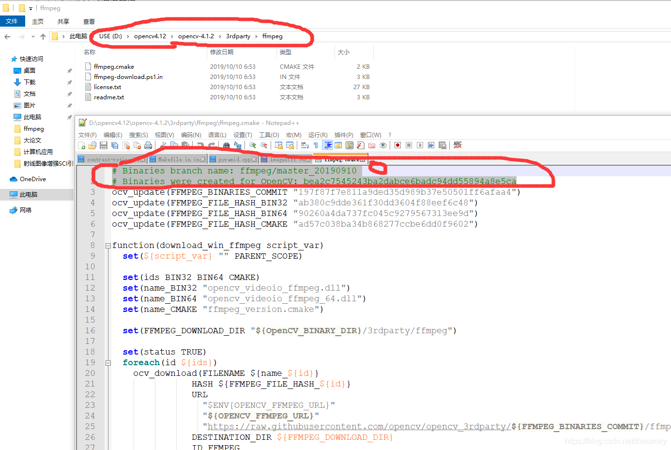Switch to the Makefile.in.in tab
671x450 pixels.
(178, 159)
